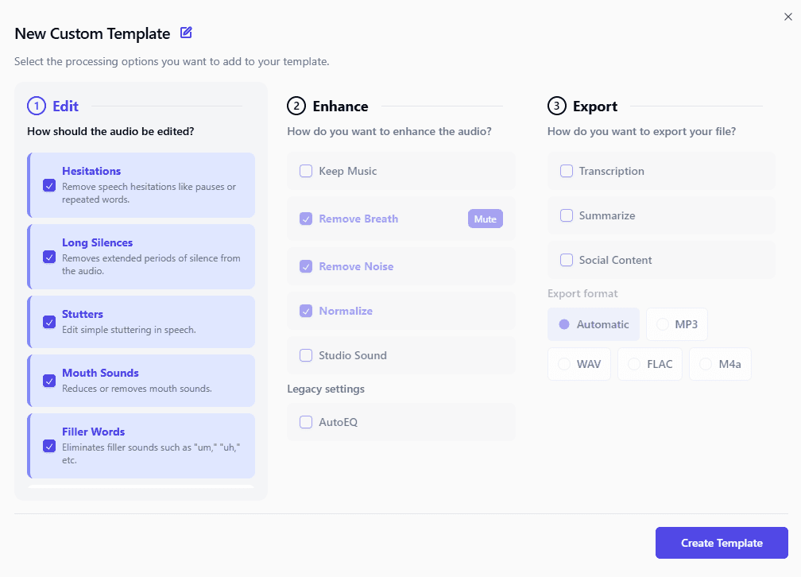The height and width of the screenshot is (577, 801).
Task: Click the edit template name pencil icon
Action: click(186, 33)
